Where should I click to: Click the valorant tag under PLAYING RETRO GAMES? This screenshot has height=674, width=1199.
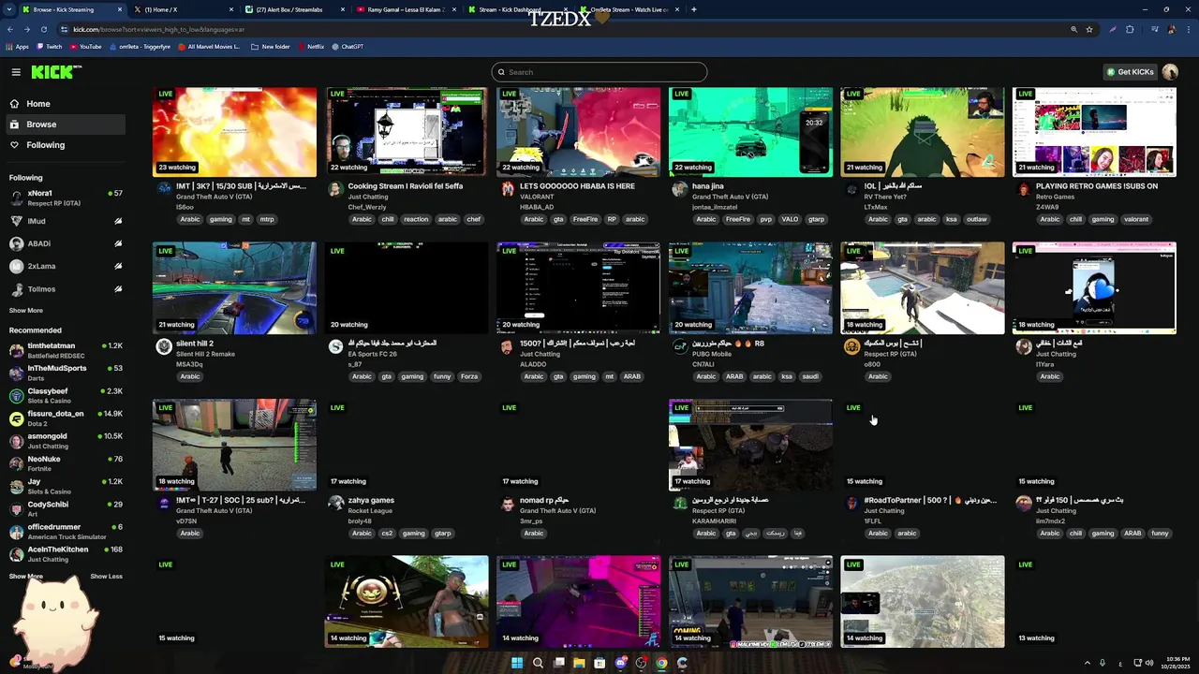(x=1136, y=219)
